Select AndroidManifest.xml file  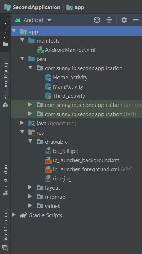point(70,50)
